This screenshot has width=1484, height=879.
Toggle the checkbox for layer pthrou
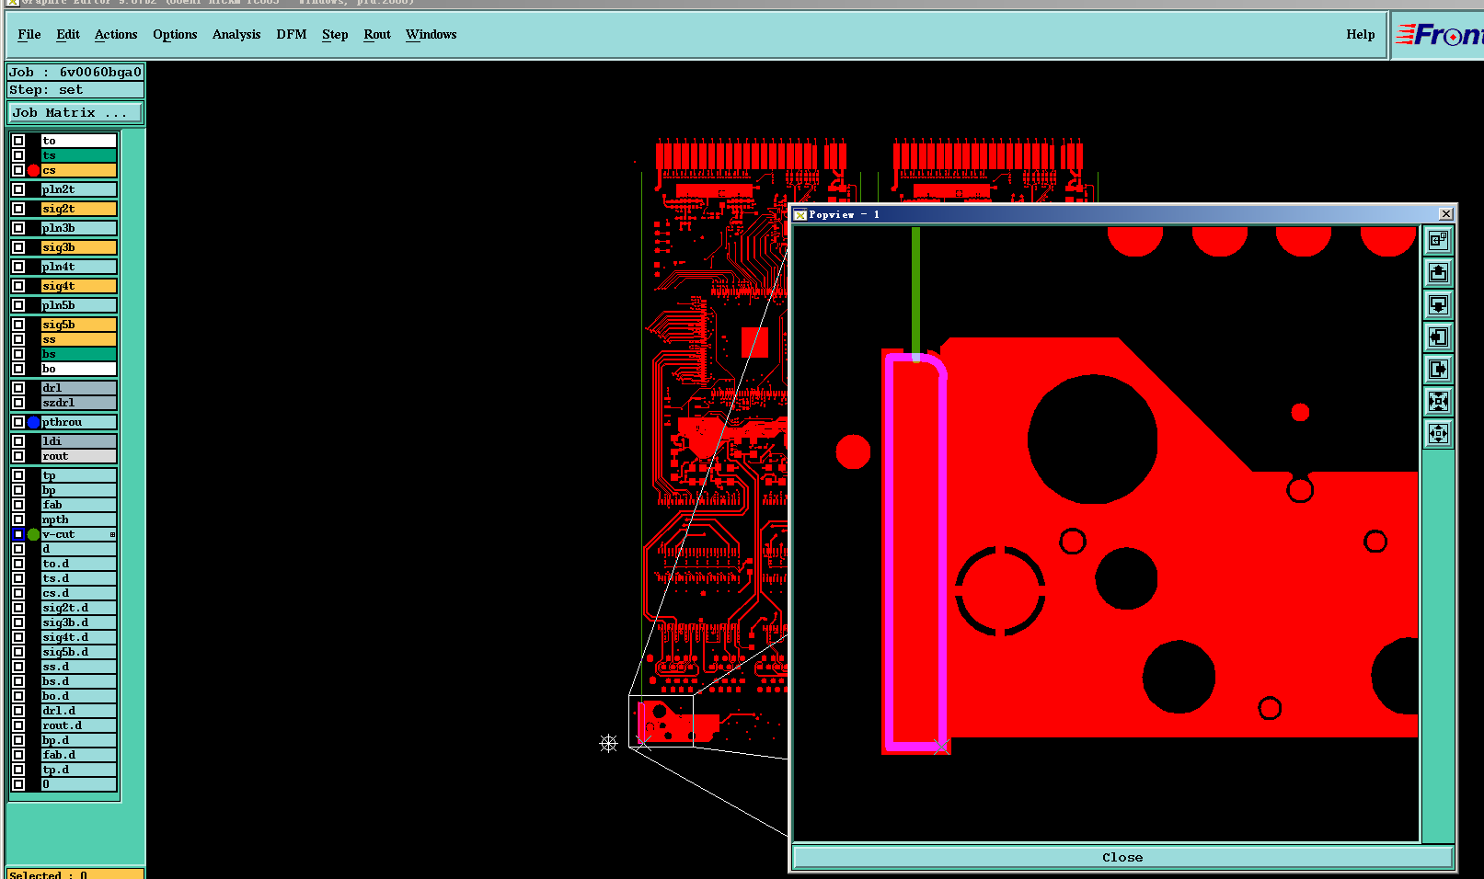(x=18, y=422)
